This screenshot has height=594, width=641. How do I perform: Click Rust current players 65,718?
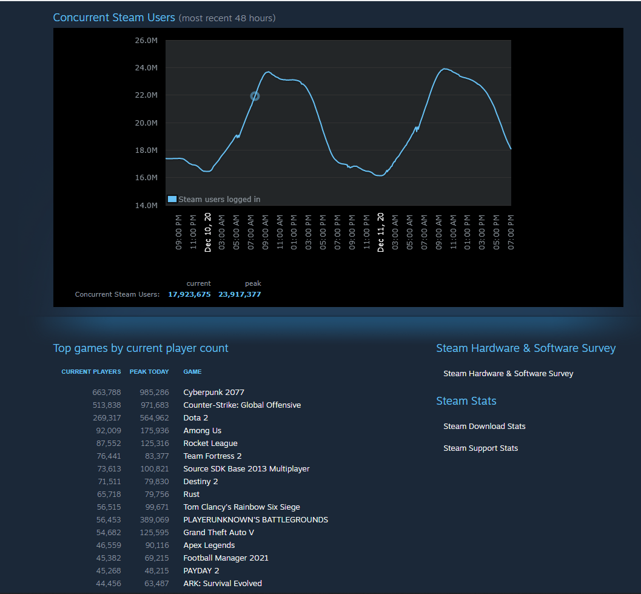pos(109,494)
